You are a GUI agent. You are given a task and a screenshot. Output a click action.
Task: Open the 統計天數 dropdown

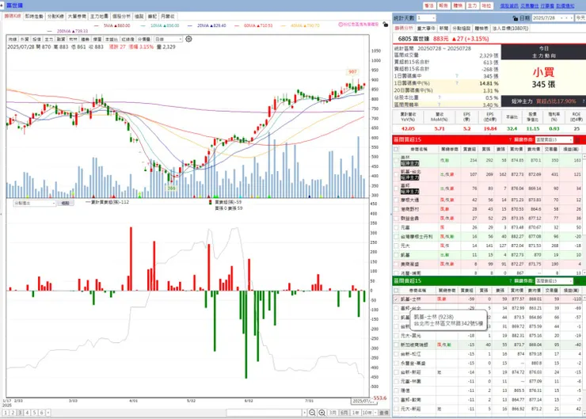[433, 18]
